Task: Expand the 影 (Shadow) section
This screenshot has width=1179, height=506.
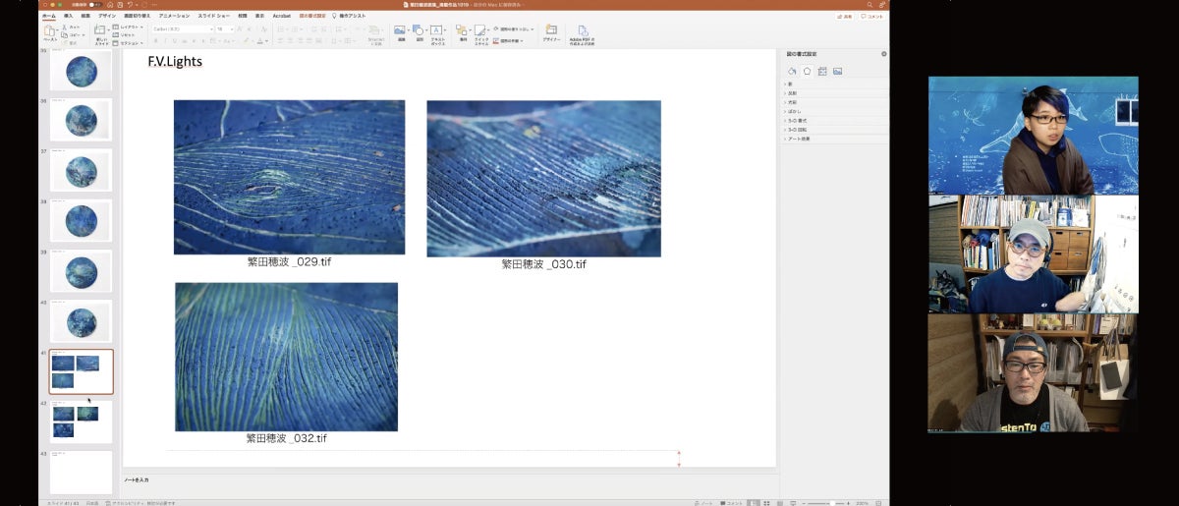Action: (x=789, y=85)
